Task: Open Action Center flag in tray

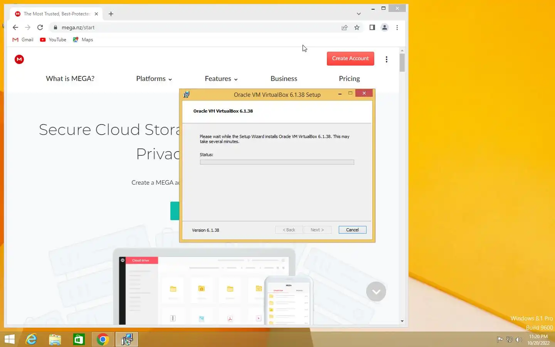Action: [x=500, y=340]
